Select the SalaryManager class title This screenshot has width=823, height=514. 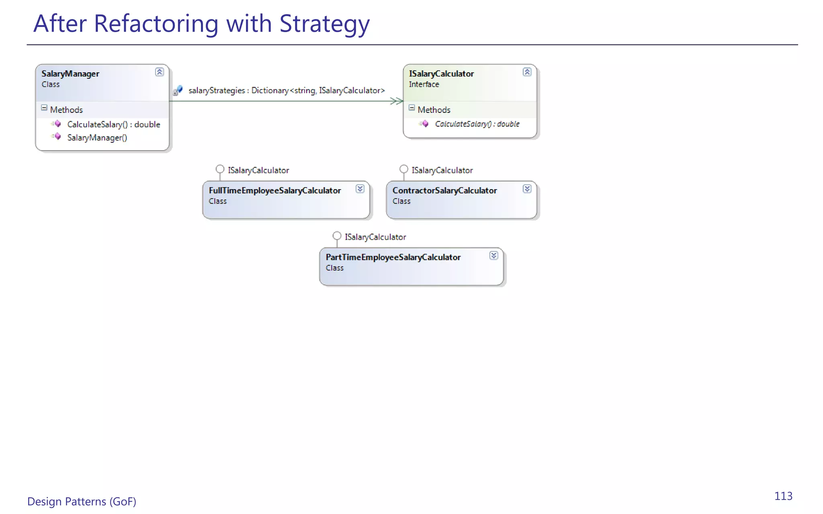(x=70, y=74)
